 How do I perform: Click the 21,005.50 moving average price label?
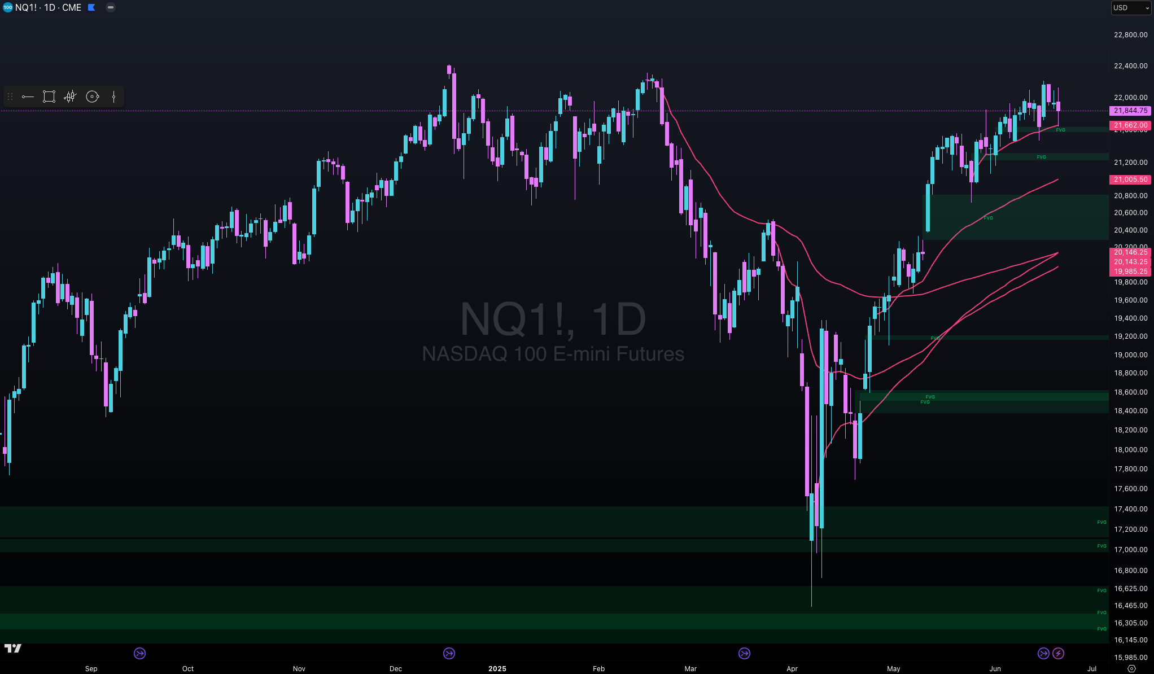pyautogui.click(x=1130, y=180)
